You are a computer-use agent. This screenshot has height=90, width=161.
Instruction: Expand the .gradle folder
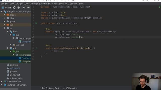4,15
